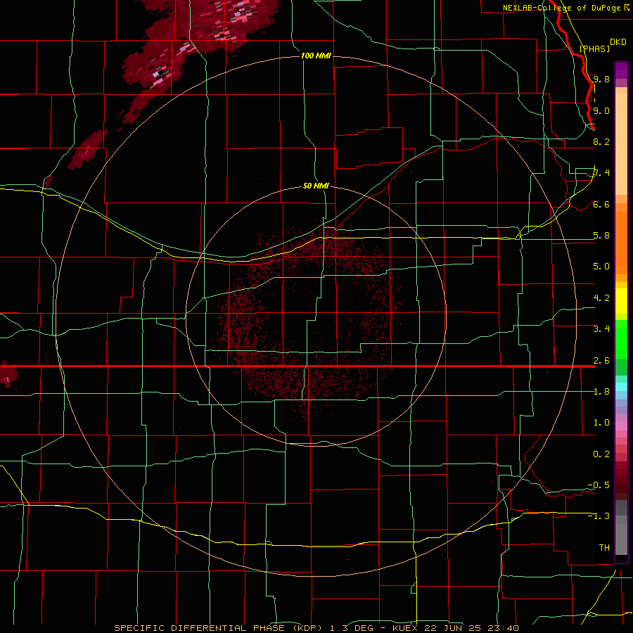Select the gray segment at the bottom of the color bar

(621, 535)
